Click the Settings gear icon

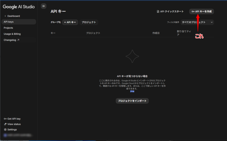(x=5, y=129)
